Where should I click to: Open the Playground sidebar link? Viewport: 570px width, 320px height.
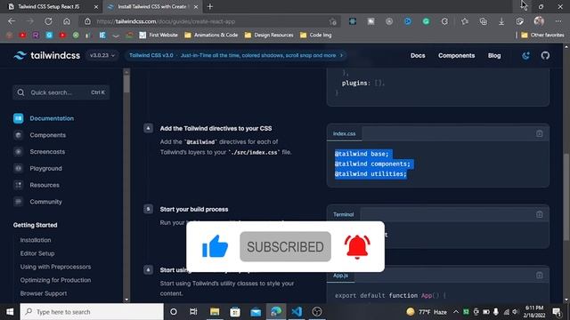pos(45,168)
